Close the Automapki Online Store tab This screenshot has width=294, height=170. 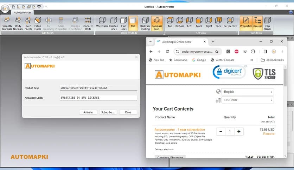[x=205, y=42]
